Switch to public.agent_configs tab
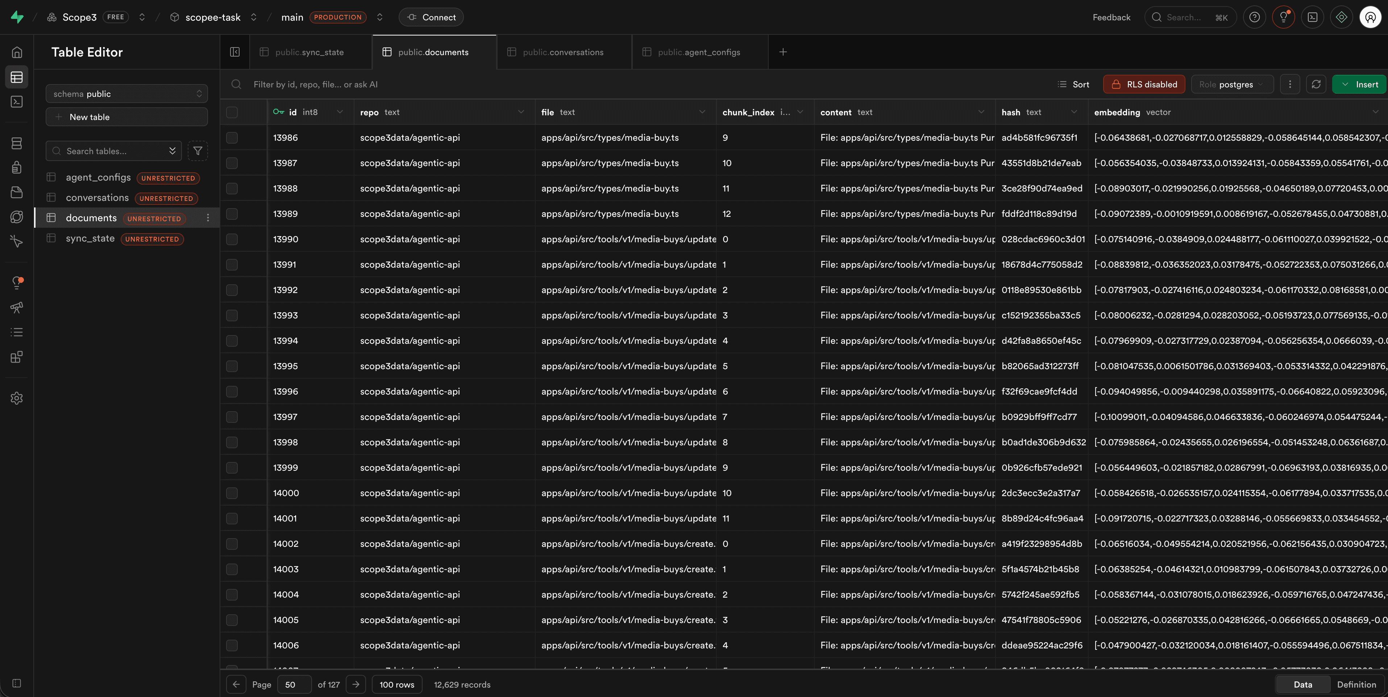 pos(699,52)
